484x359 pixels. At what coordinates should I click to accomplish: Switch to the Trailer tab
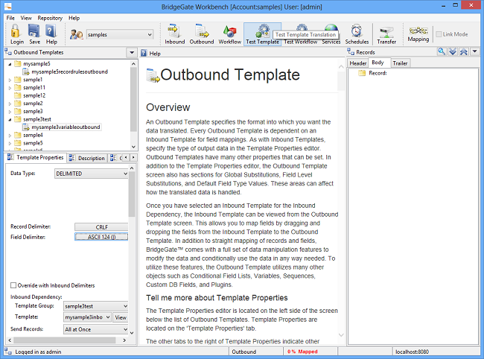[x=400, y=63]
